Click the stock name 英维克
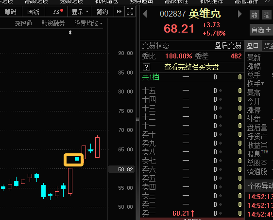The width and height of the screenshot is (273, 220). [205, 14]
